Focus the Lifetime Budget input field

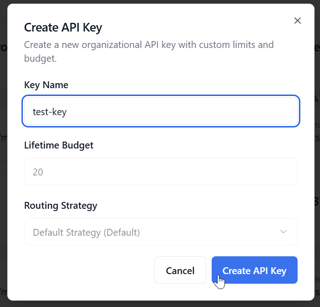pos(160,172)
